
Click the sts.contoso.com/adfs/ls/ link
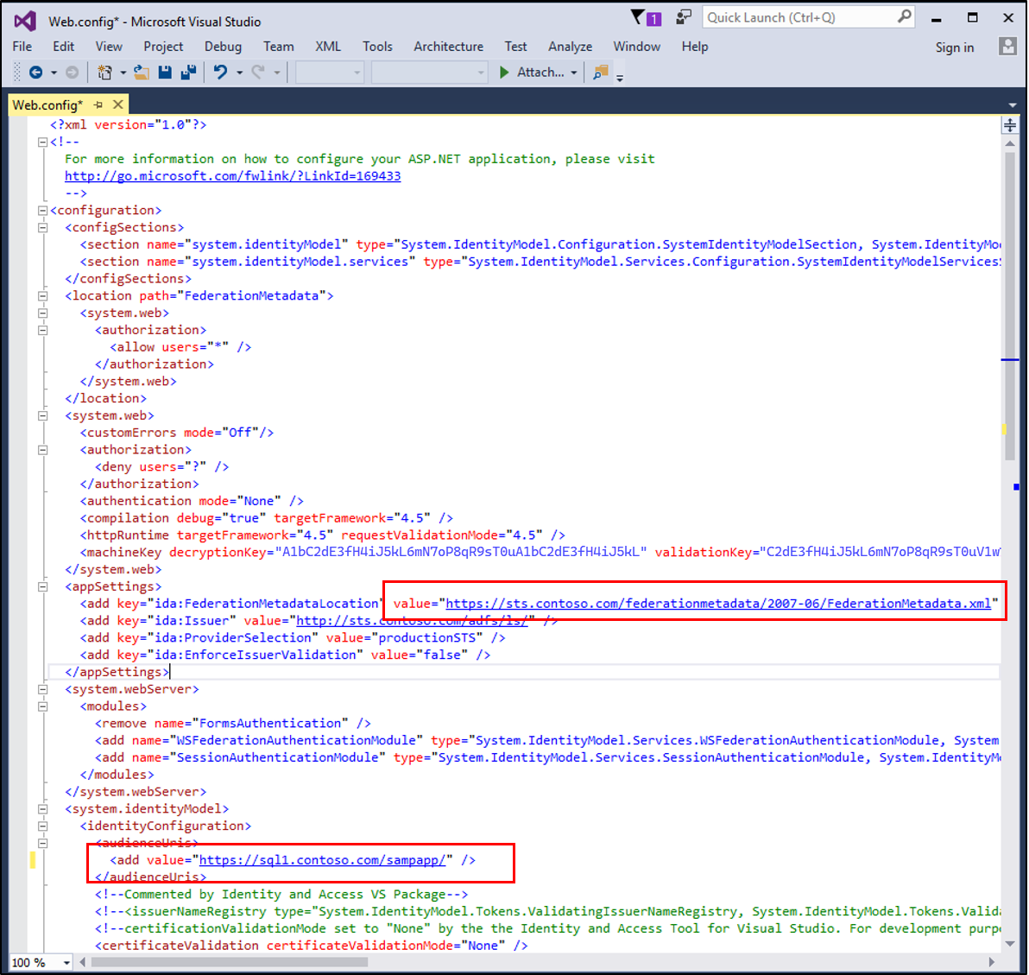pos(412,620)
